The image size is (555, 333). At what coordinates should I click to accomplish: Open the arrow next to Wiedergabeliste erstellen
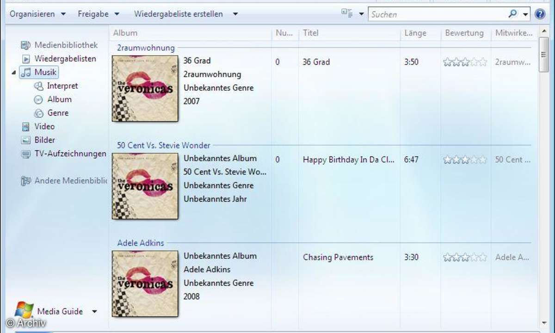(x=235, y=14)
